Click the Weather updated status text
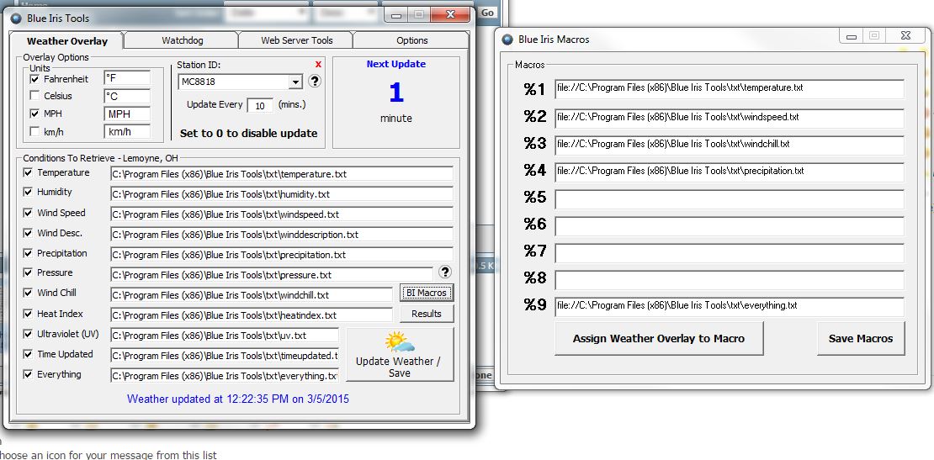This screenshot has height=460, width=934. click(x=238, y=399)
